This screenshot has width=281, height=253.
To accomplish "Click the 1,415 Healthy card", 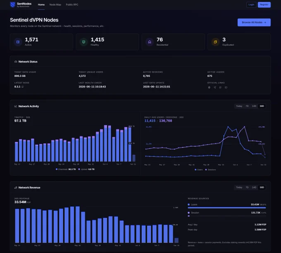I will [x=107, y=42].
